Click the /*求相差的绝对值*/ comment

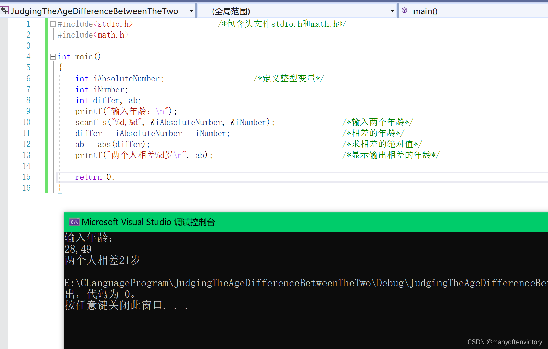[x=382, y=144]
